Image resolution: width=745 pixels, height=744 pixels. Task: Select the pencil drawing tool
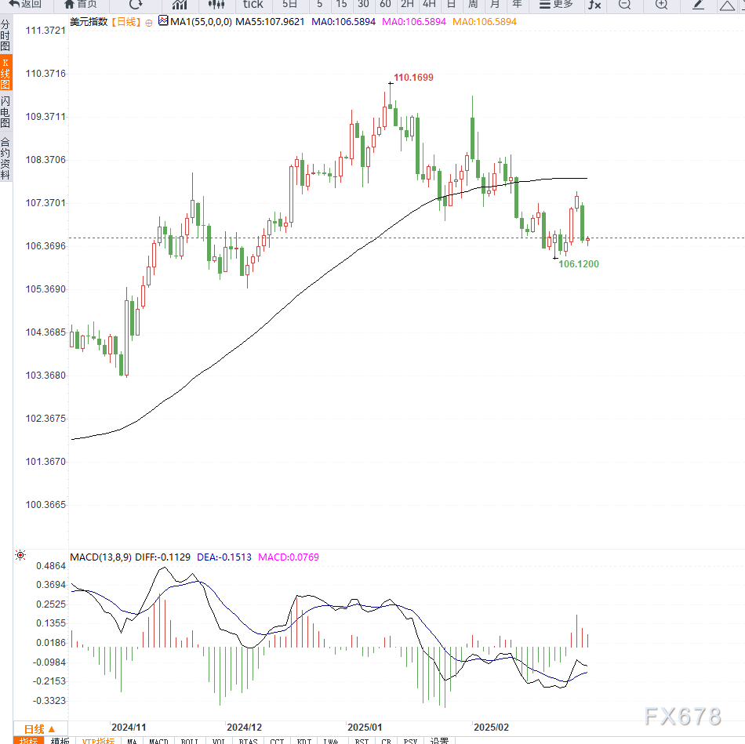[x=698, y=4]
